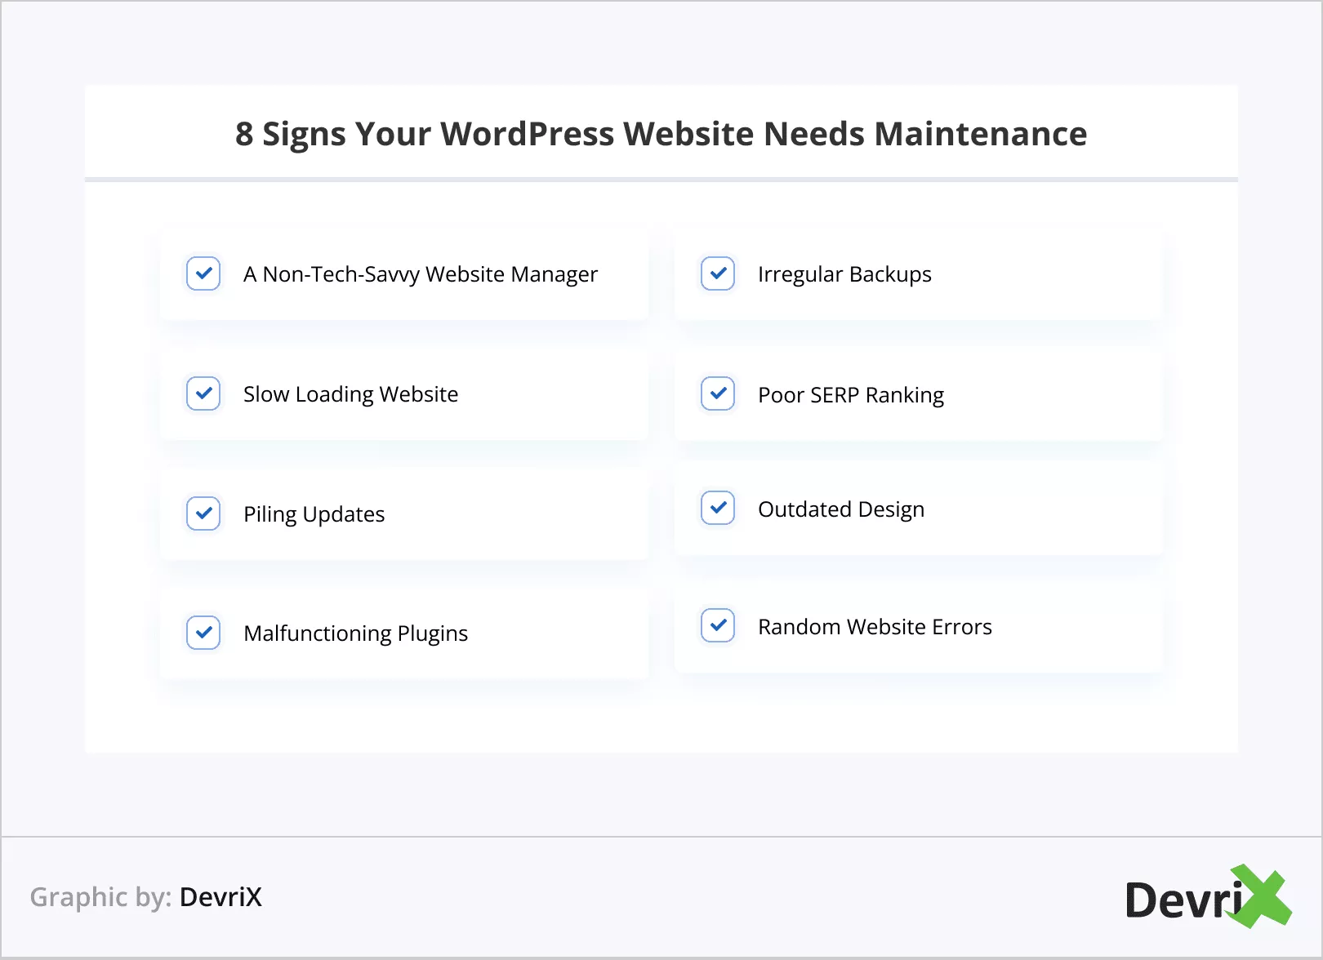Click the '8 Signs Your WordPress Website Needs Maintenance' heading
The height and width of the screenshot is (960, 1323).
tap(661, 134)
